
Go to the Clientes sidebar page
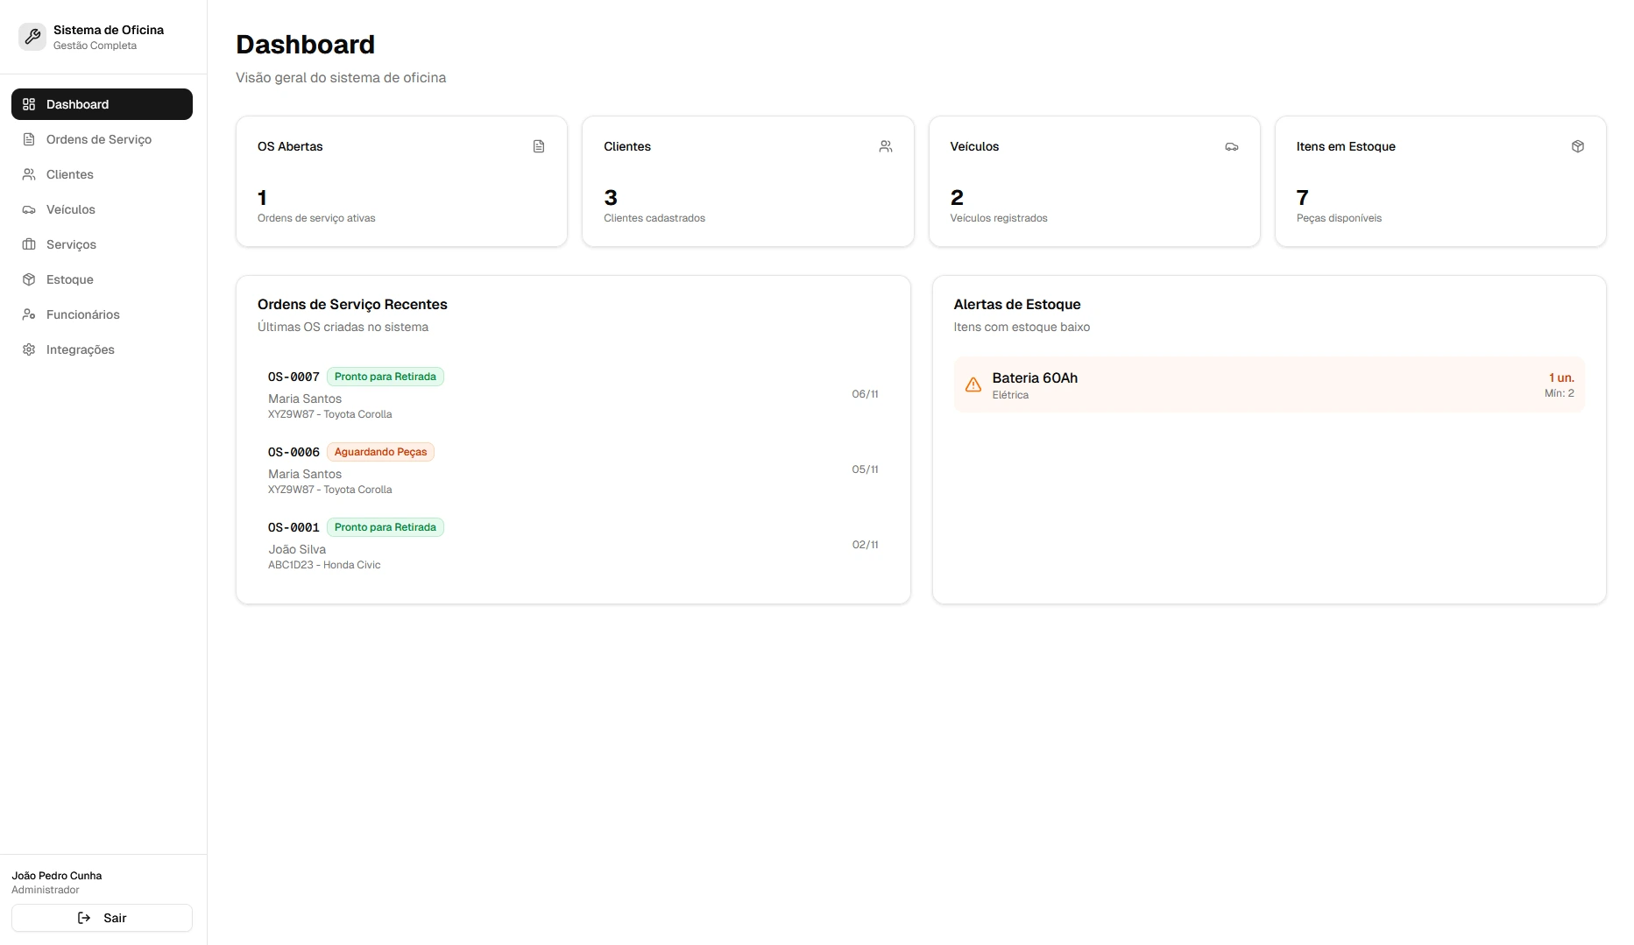coord(70,174)
